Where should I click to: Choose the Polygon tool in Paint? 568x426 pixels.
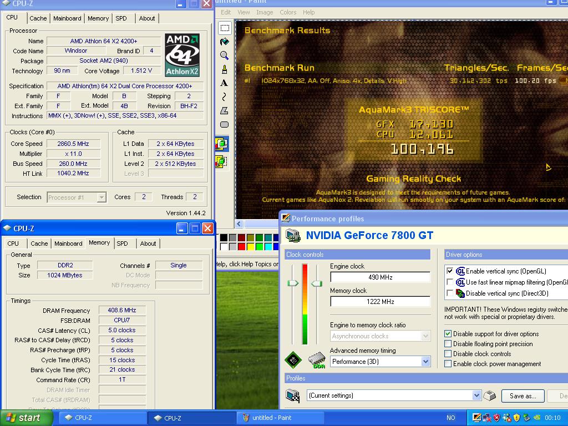click(x=225, y=110)
